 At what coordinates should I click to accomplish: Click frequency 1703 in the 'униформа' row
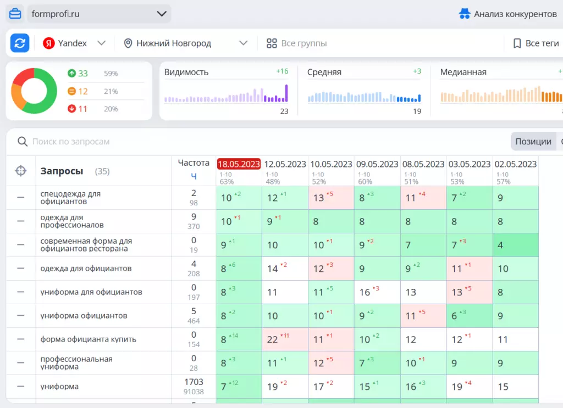coord(194,382)
